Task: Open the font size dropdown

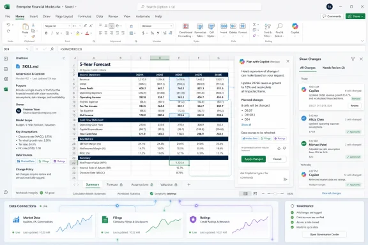Action: click(80, 26)
